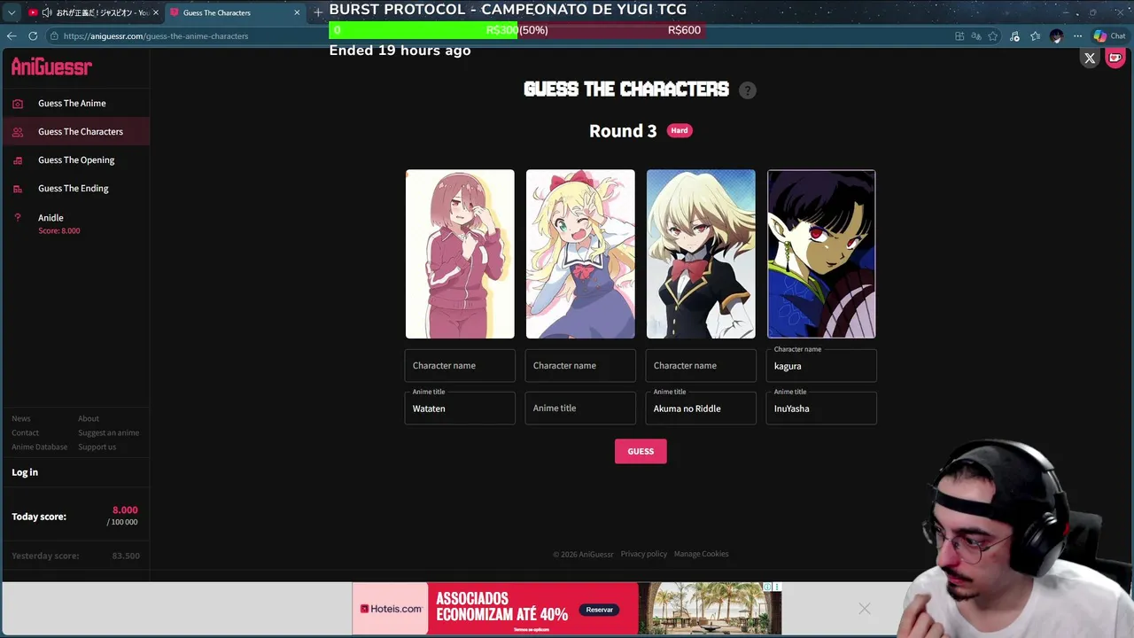Open the Ko-fi support cup icon

[x=1115, y=58]
